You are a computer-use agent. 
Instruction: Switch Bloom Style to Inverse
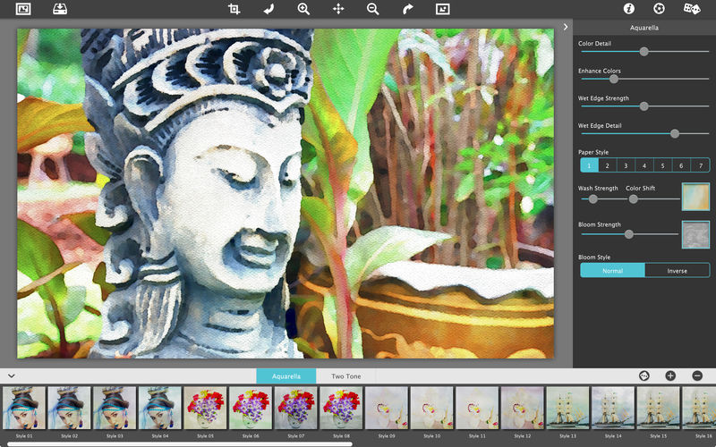click(677, 270)
